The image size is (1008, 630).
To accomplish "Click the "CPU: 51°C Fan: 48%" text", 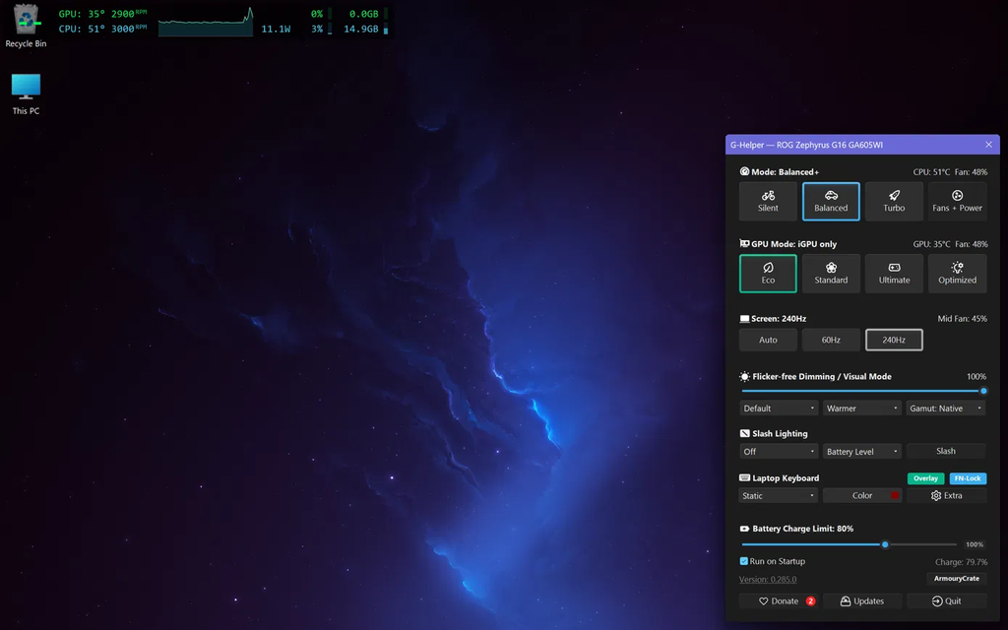I will [x=950, y=172].
